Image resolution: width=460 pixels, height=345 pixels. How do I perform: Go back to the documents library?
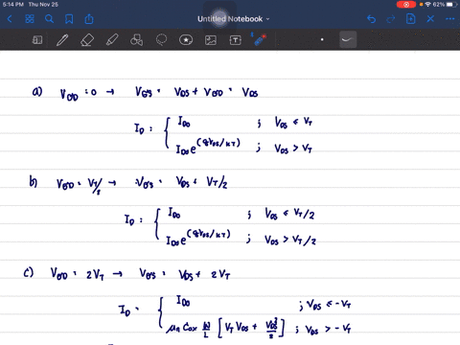tap(10, 19)
